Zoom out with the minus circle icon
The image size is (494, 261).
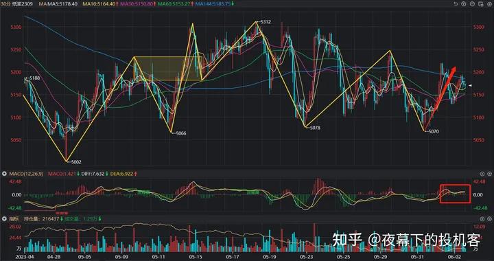coord(471,4)
